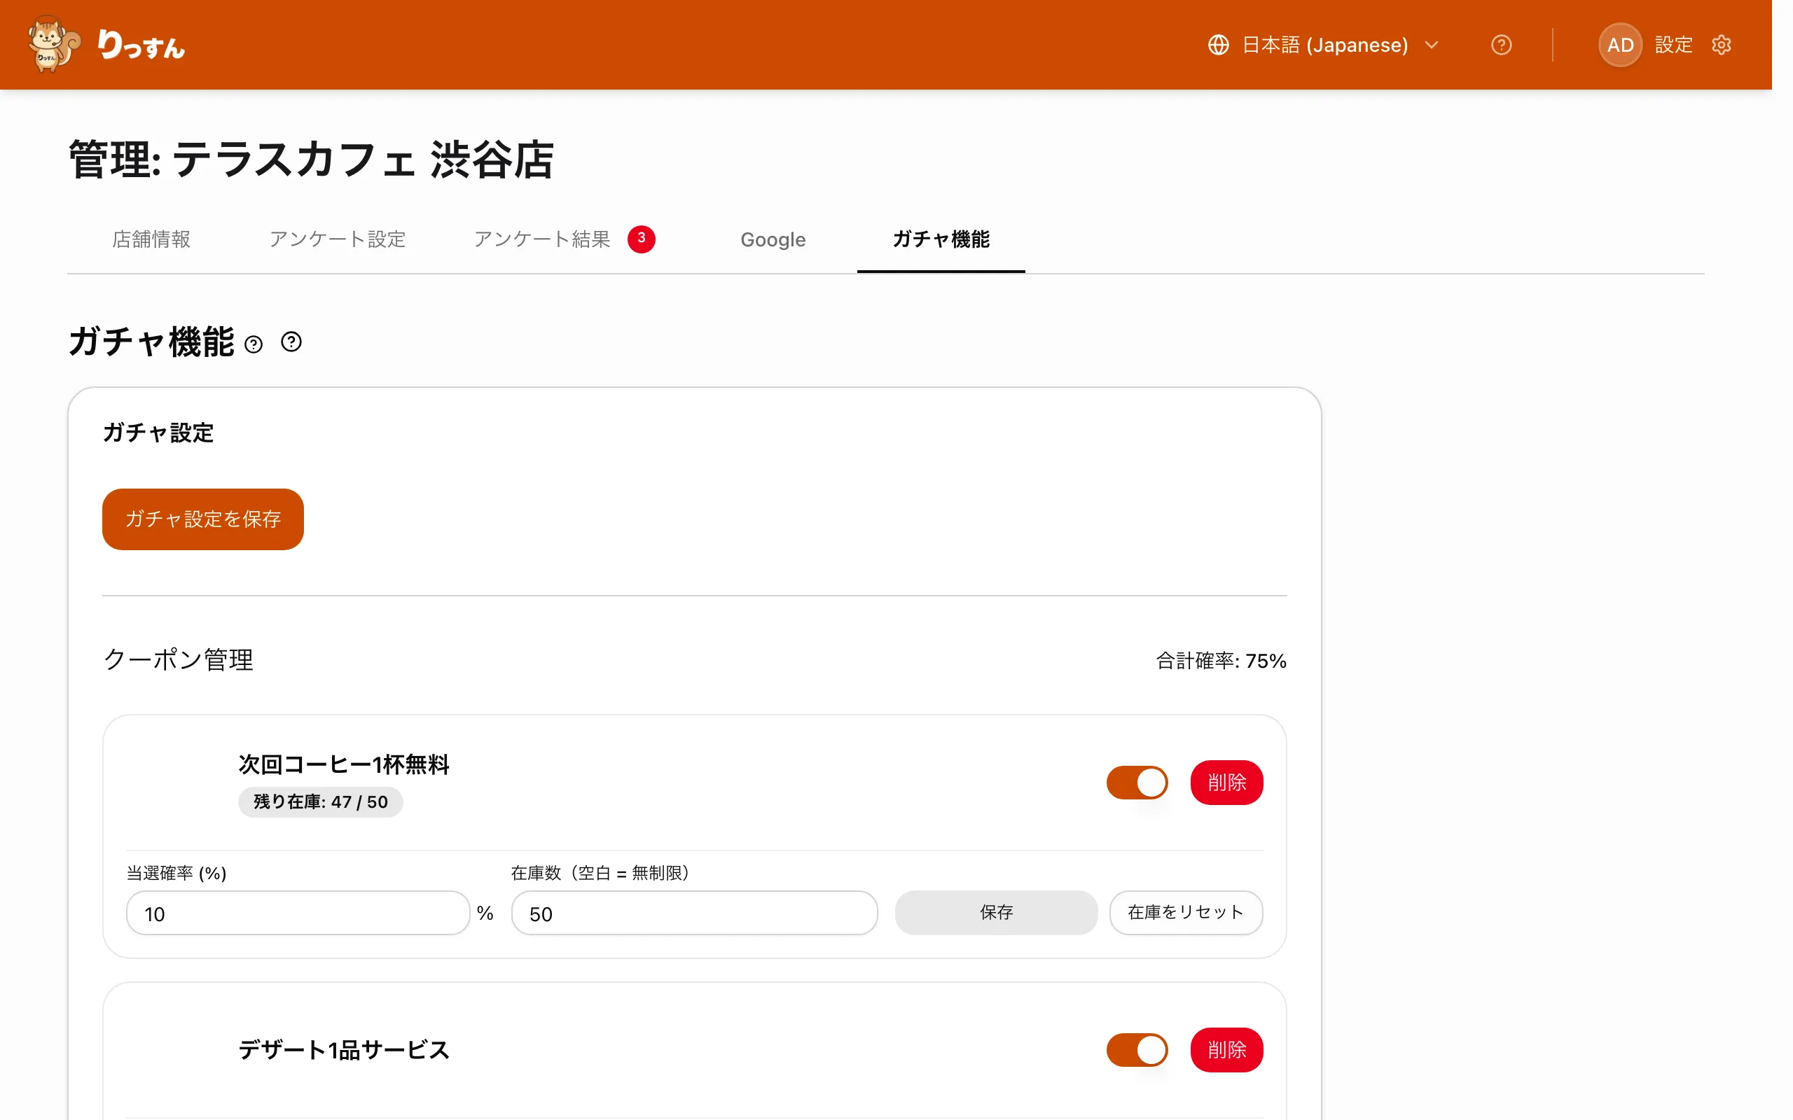Viewport: 1793px width, 1120px height.
Task: Click the squirrel mascot logo
Action: (x=53, y=44)
